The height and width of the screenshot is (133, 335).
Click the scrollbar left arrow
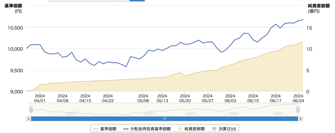tap(29, 119)
